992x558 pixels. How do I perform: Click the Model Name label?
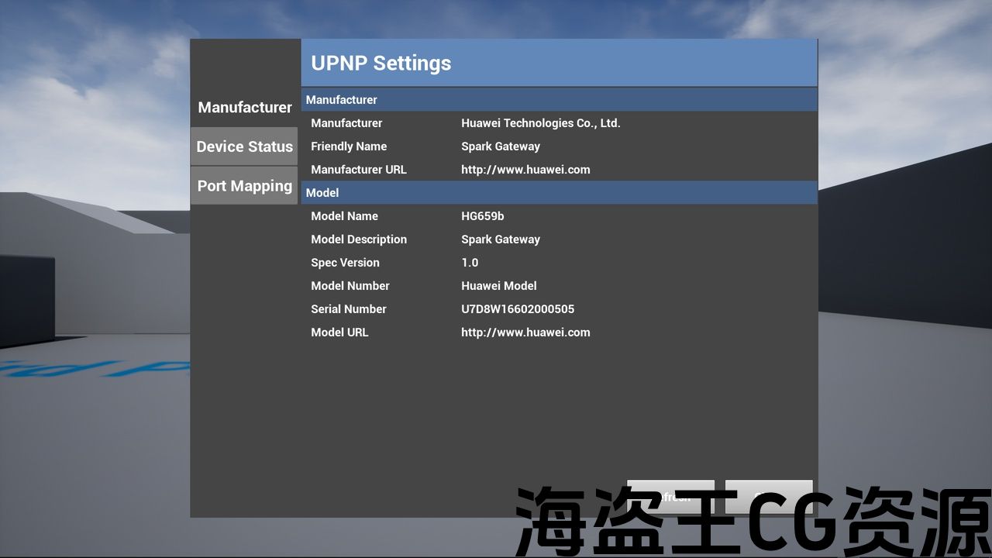345,216
